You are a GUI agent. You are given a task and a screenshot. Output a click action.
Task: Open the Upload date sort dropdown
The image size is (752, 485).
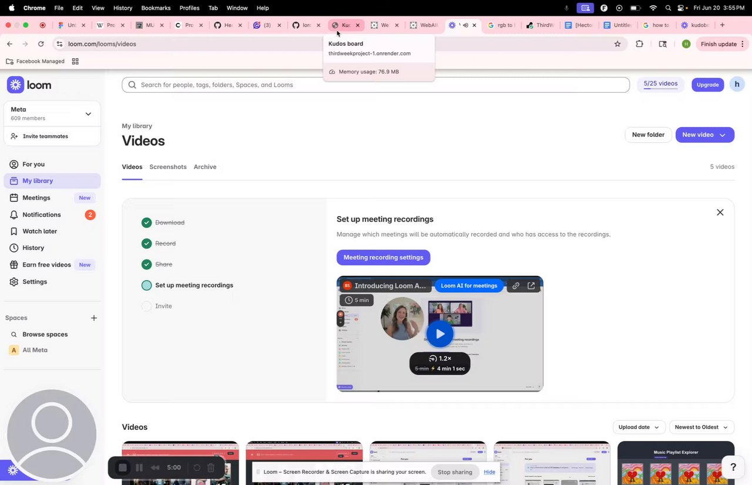coord(639,427)
